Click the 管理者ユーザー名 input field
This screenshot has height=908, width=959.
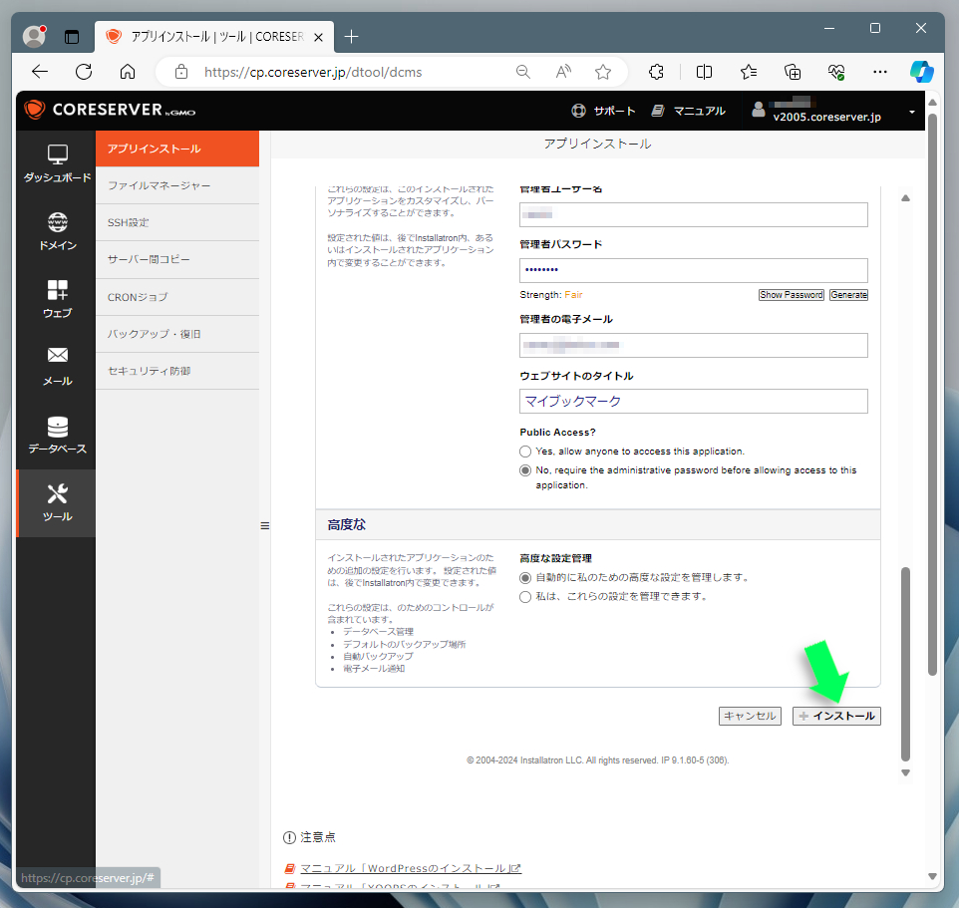point(694,214)
